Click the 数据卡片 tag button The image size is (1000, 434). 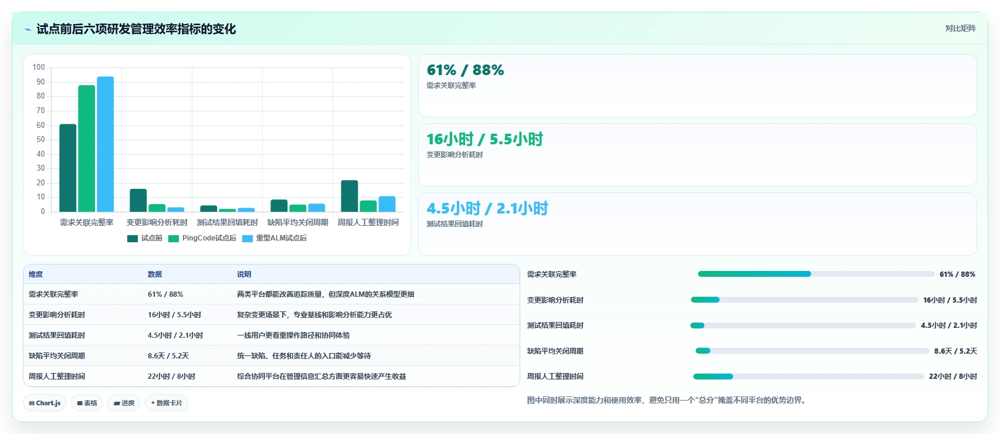coord(167,403)
